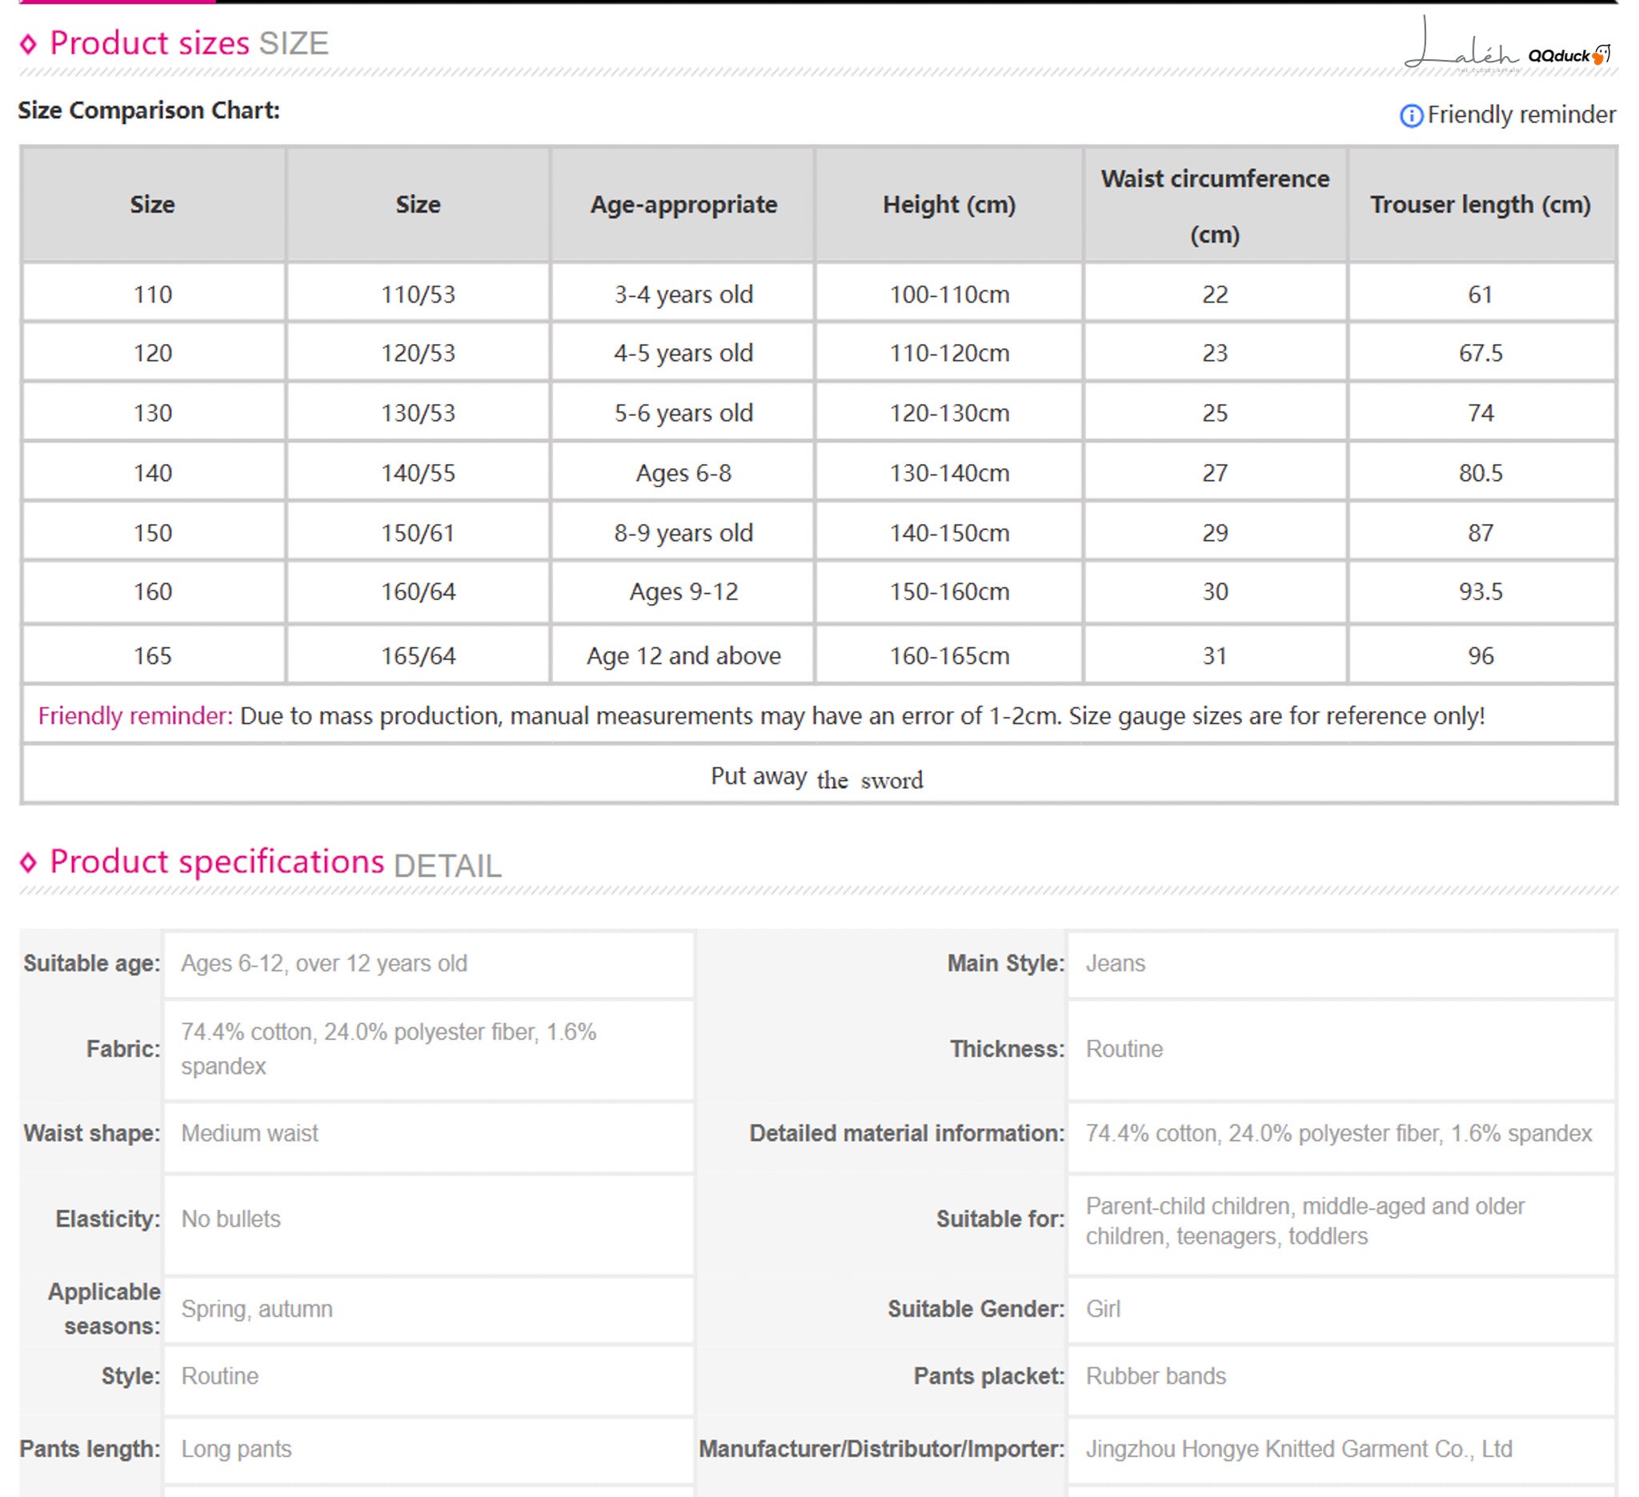1639x1497 pixels.
Task: Click the "Put away the sword" row
Action: (x=818, y=776)
